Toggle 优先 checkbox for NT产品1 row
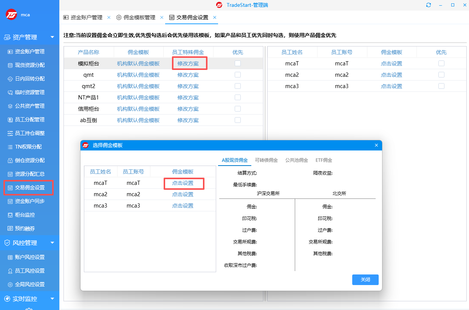This screenshot has width=469, height=310. point(238,98)
